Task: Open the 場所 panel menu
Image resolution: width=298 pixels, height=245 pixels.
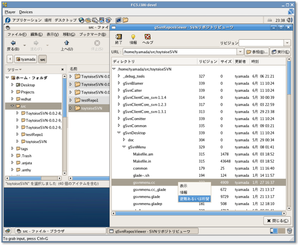Action: coord(48,20)
